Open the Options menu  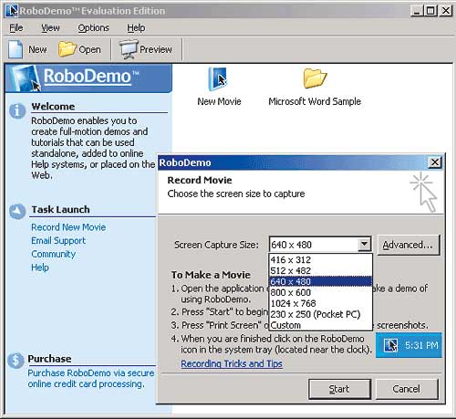tap(93, 28)
